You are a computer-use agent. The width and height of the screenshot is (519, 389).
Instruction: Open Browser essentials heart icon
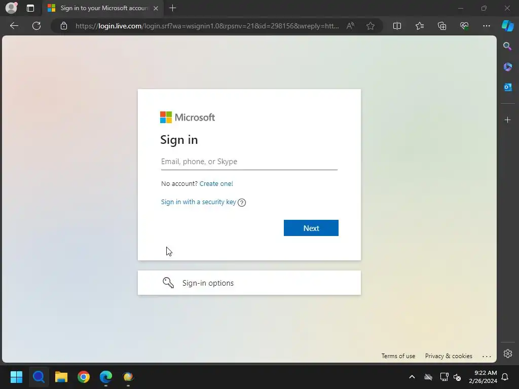point(464,26)
